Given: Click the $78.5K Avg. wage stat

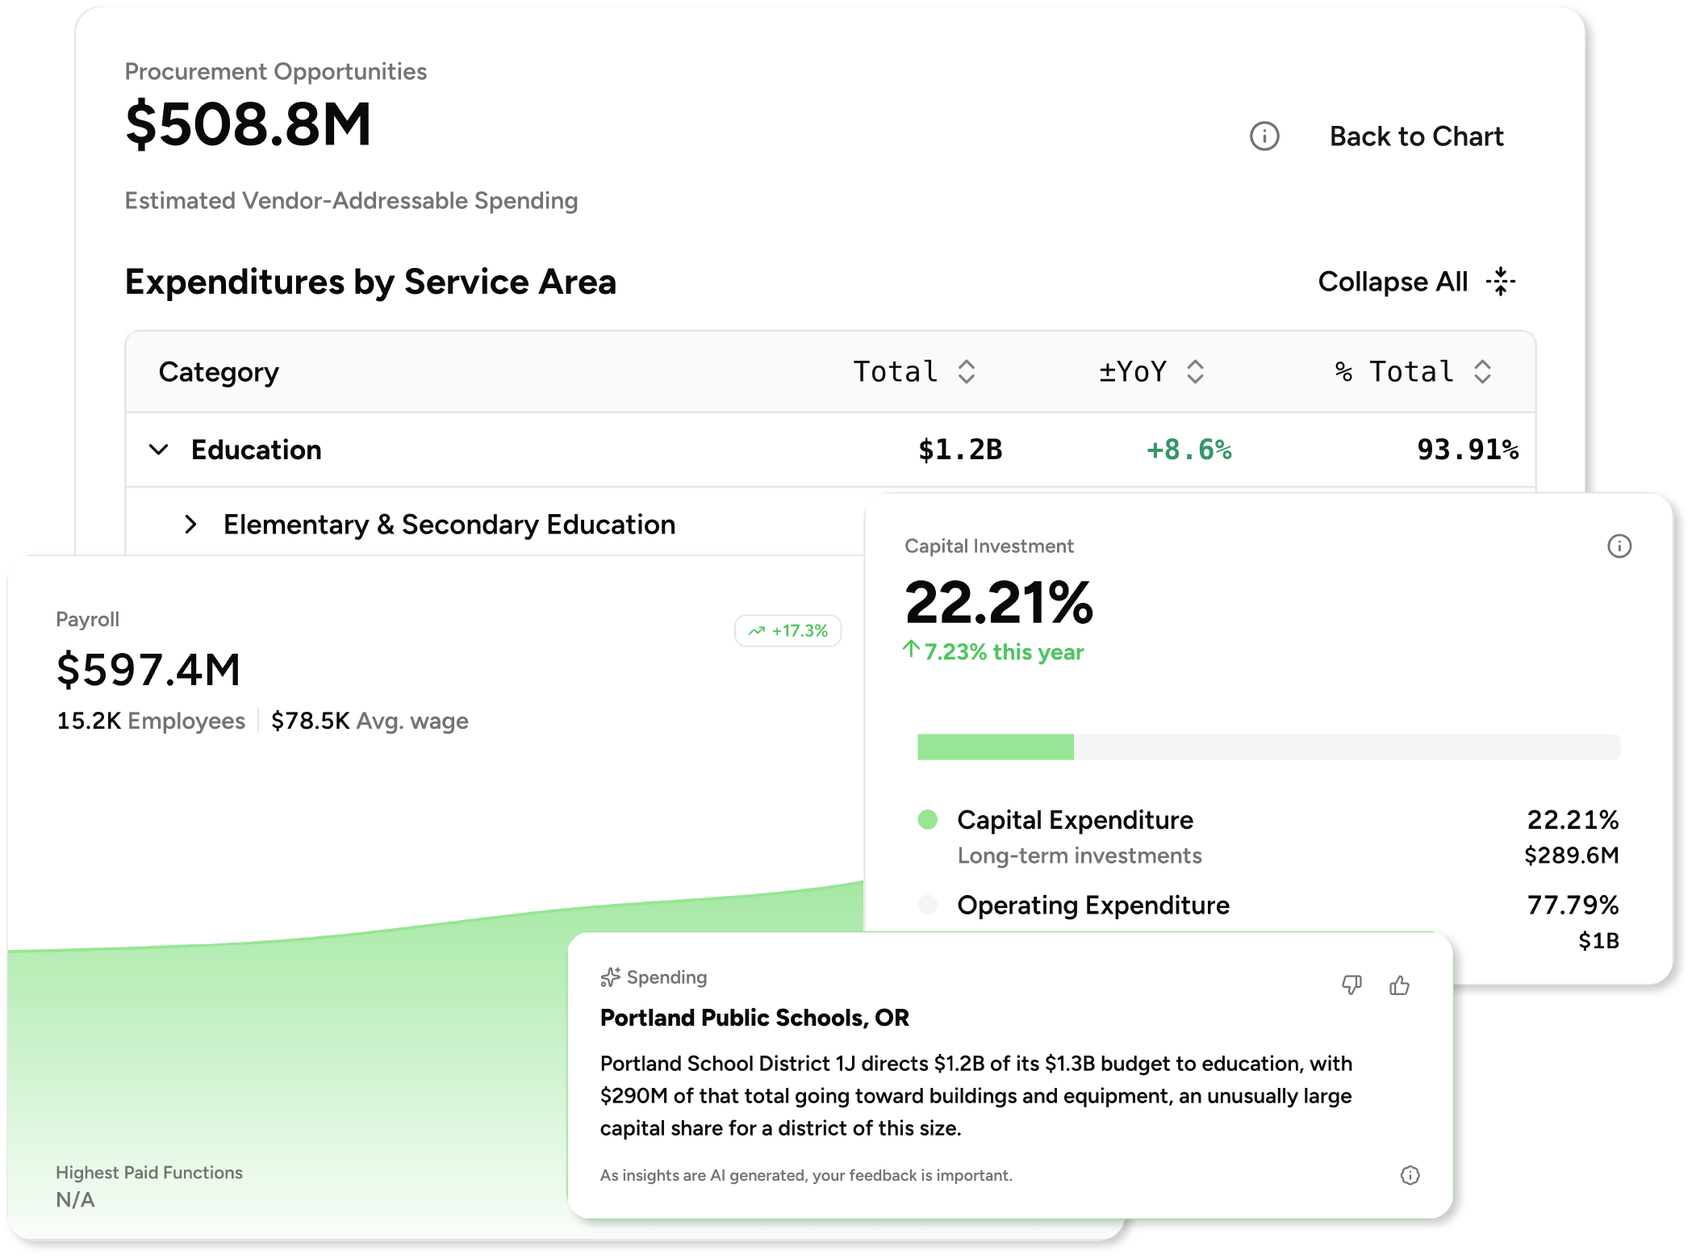Looking at the screenshot, I should (x=370, y=721).
